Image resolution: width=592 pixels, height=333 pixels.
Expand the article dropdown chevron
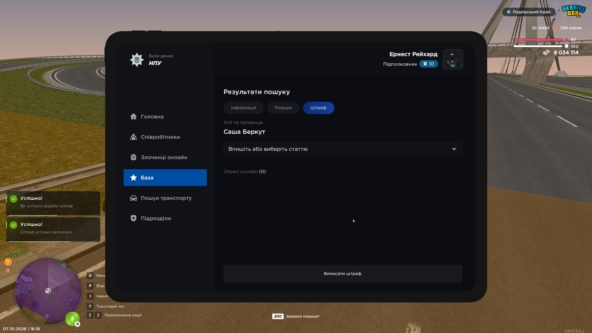click(454, 149)
